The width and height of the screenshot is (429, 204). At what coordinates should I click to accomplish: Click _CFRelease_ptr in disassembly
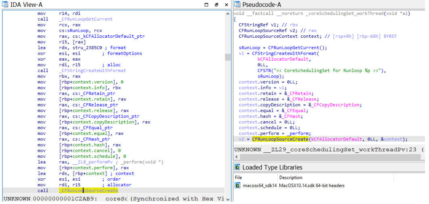click(x=99, y=105)
